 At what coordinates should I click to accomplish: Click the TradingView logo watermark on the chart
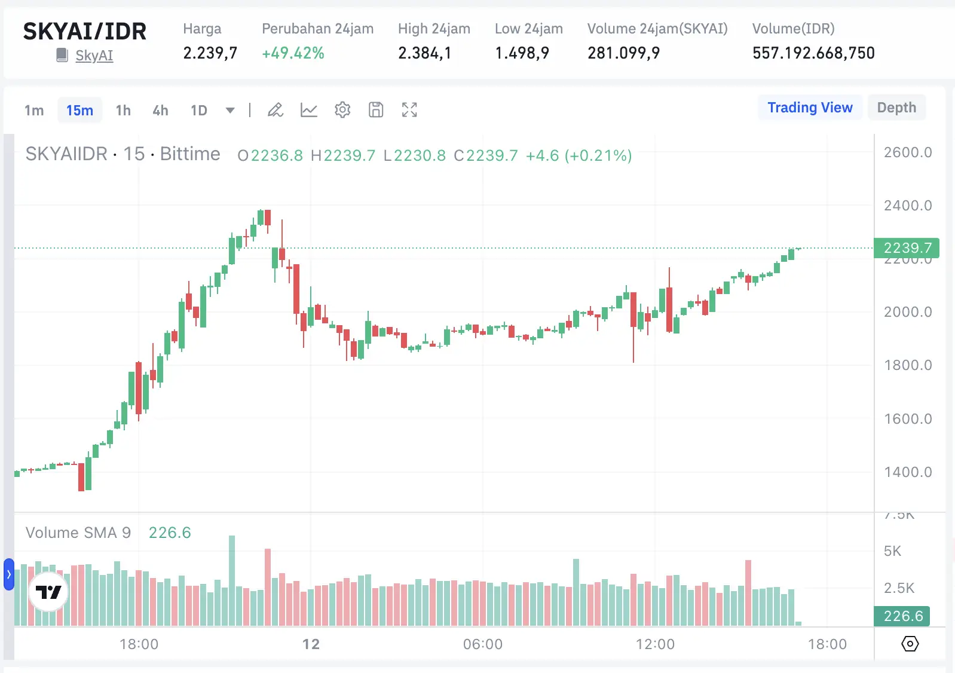48,592
